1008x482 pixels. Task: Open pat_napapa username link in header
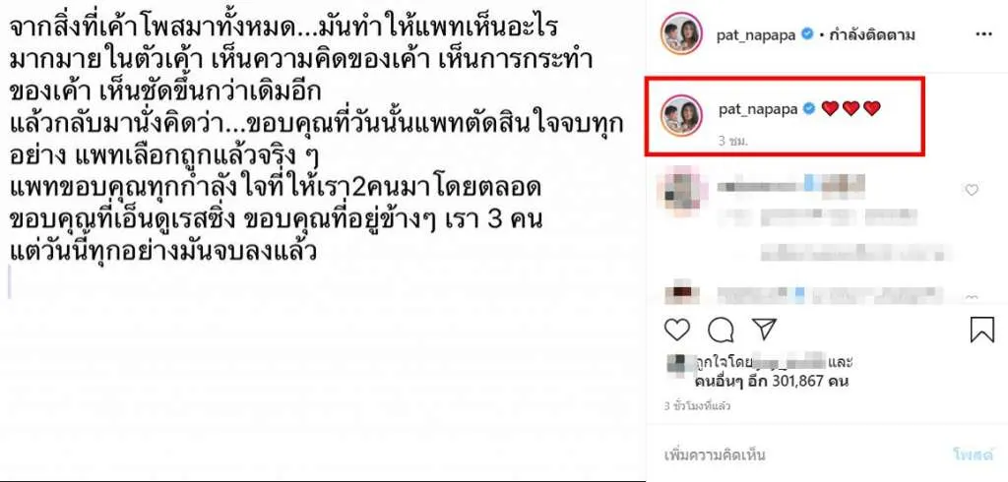(757, 34)
